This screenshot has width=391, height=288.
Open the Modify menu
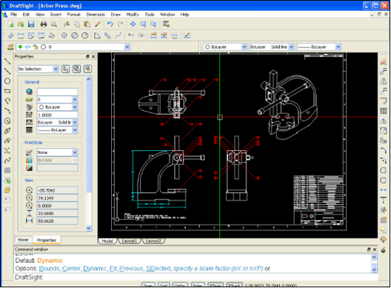coord(133,15)
